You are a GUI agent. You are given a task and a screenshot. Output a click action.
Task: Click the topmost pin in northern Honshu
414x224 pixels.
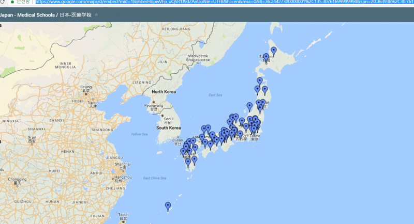pyautogui.click(x=260, y=81)
